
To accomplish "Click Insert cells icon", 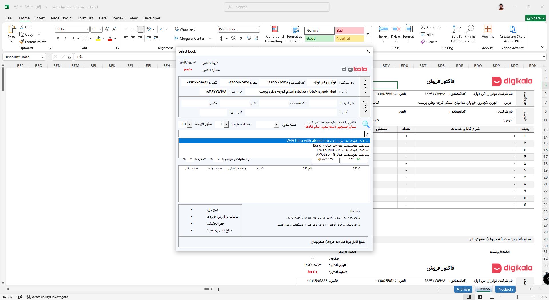I will [x=383, y=29].
